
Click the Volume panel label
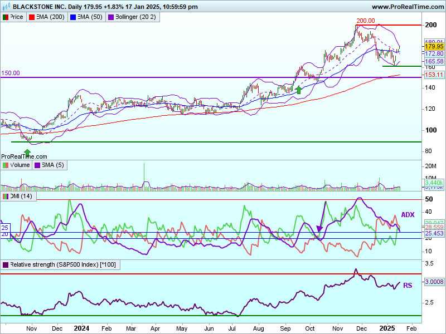click(x=20, y=165)
